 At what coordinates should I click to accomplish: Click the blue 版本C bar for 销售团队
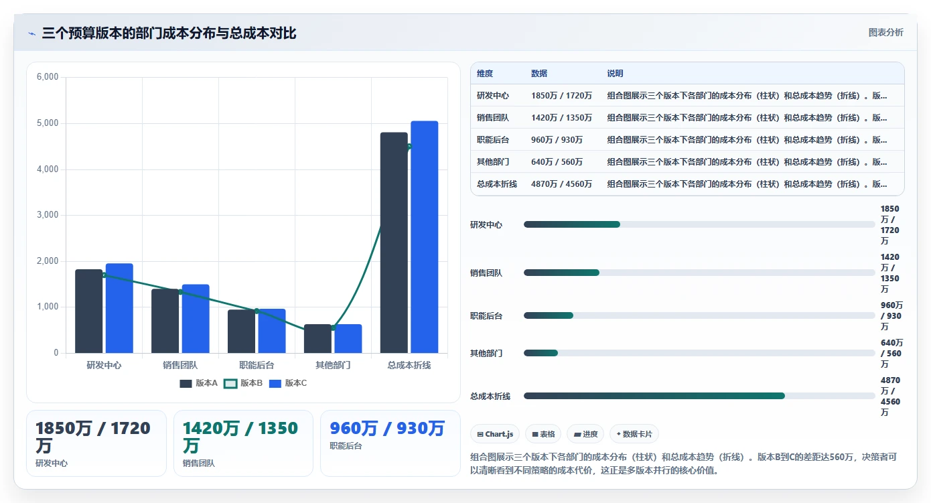click(196, 319)
